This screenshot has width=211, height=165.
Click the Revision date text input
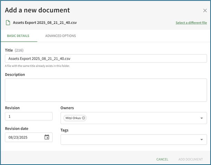24,137
